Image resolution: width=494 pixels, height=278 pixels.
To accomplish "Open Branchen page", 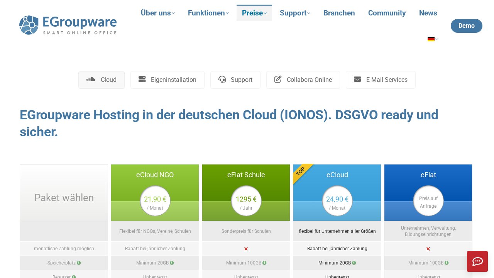I will tap(339, 13).
